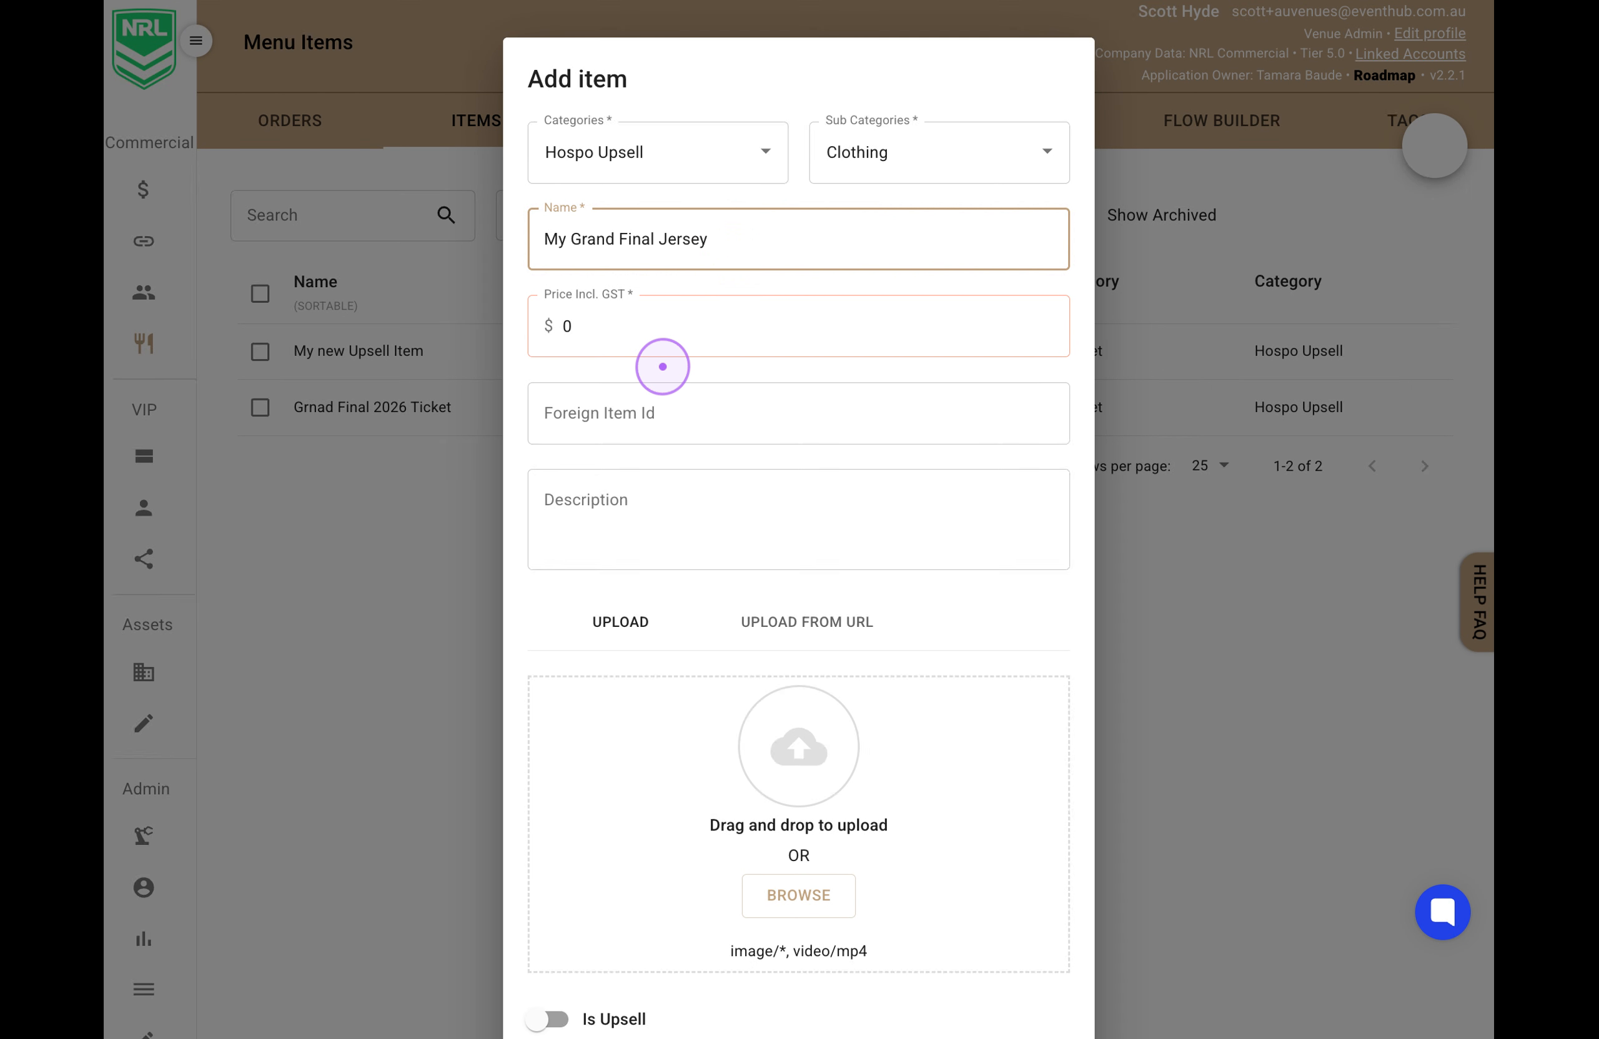This screenshot has width=1599, height=1039.
Task: Click the Show Archived label
Action: 1161,215
